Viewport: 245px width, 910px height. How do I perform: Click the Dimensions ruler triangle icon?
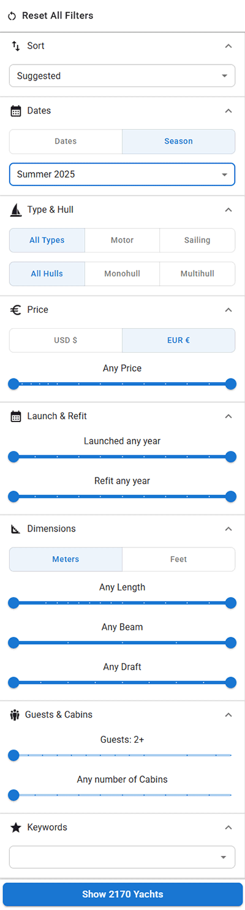[x=16, y=529]
